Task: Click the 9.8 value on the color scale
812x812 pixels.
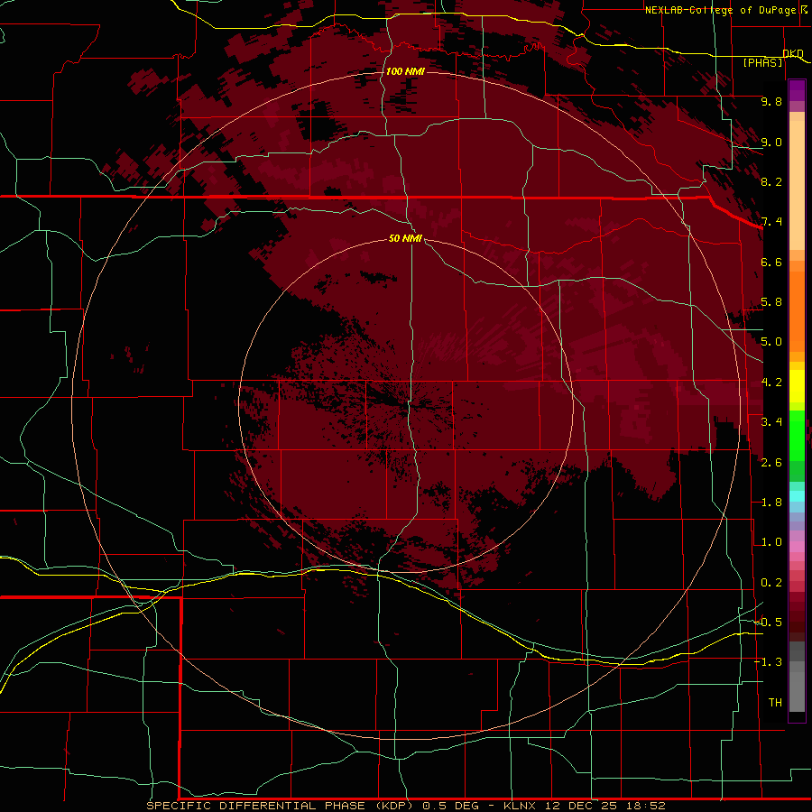Action: (771, 101)
